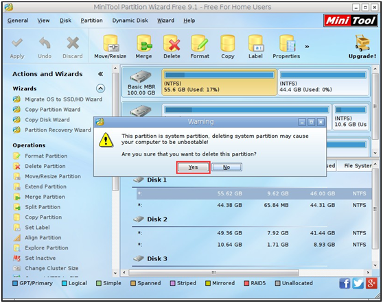Choose Set Label operation
The width and height of the screenshot is (383, 303).
[x=37, y=228]
